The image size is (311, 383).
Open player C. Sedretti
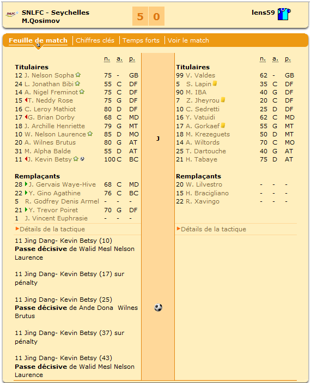click(203, 109)
